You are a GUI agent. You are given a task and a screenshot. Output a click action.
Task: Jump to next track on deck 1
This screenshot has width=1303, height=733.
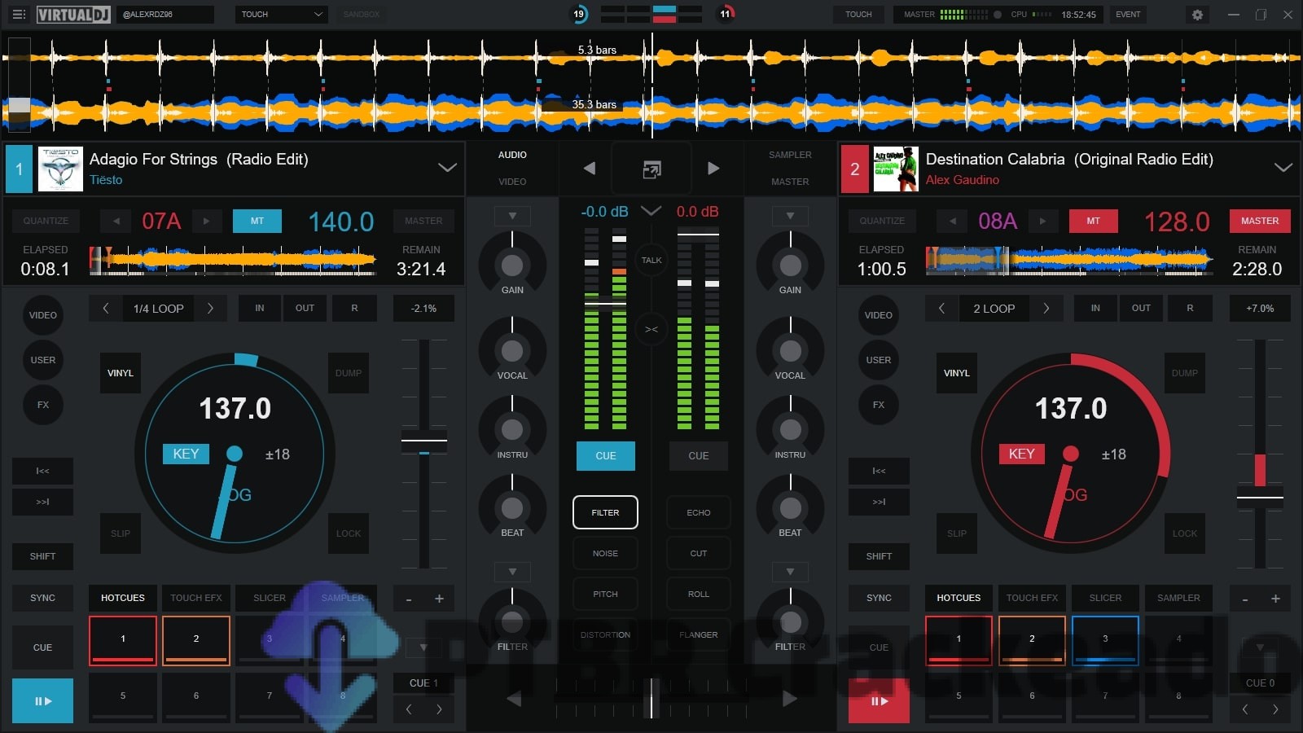[x=42, y=502]
